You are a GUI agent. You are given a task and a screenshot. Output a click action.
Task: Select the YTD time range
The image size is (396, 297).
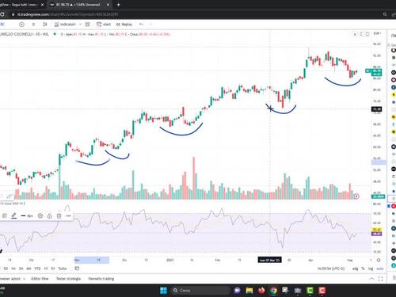click(x=37, y=268)
